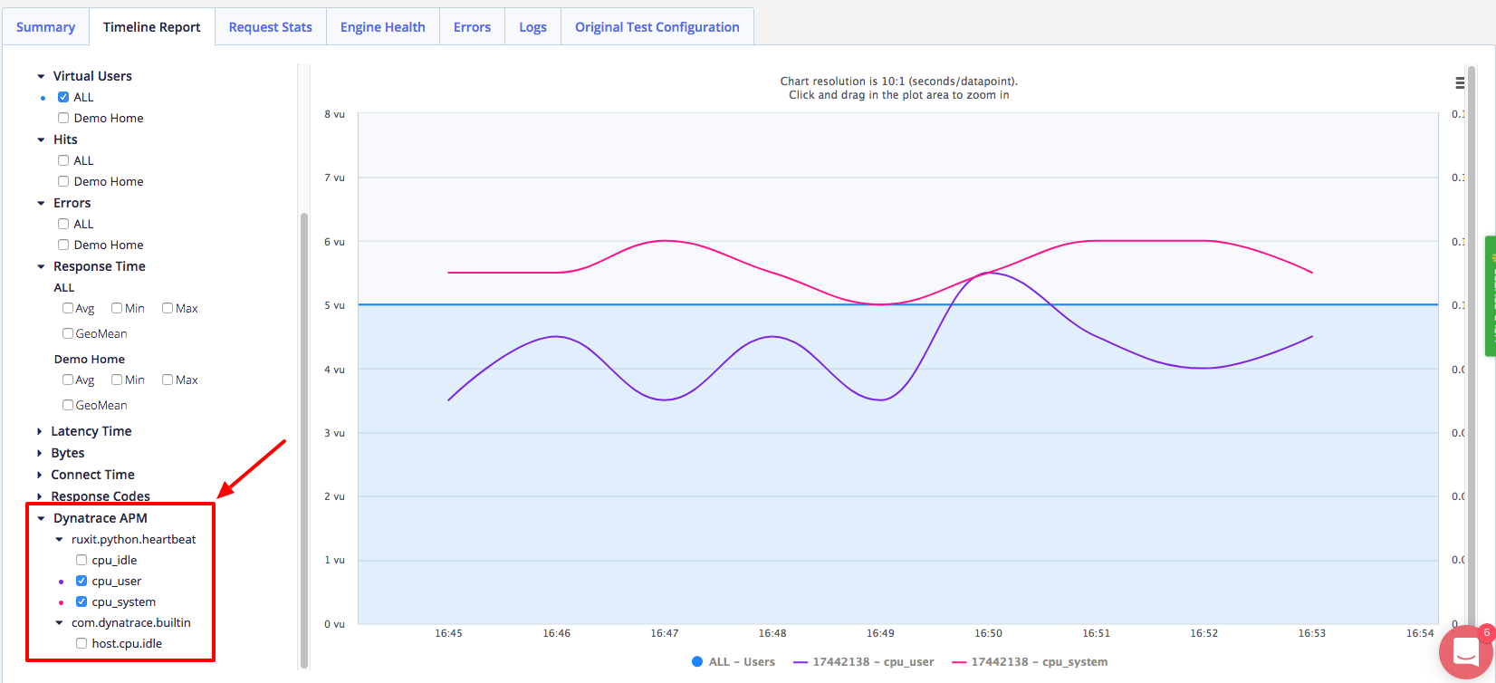The width and height of the screenshot is (1496, 683).
Task: Open the chart hamburger menu icon
Action: [x=1460, y=83]
